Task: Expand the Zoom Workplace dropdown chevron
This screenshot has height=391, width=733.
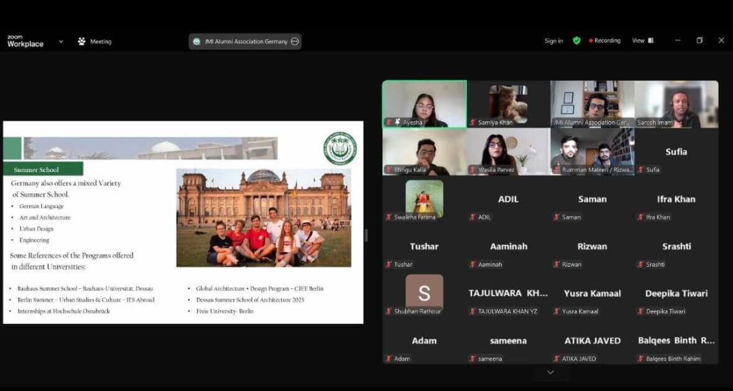Action: pos(61,42)
